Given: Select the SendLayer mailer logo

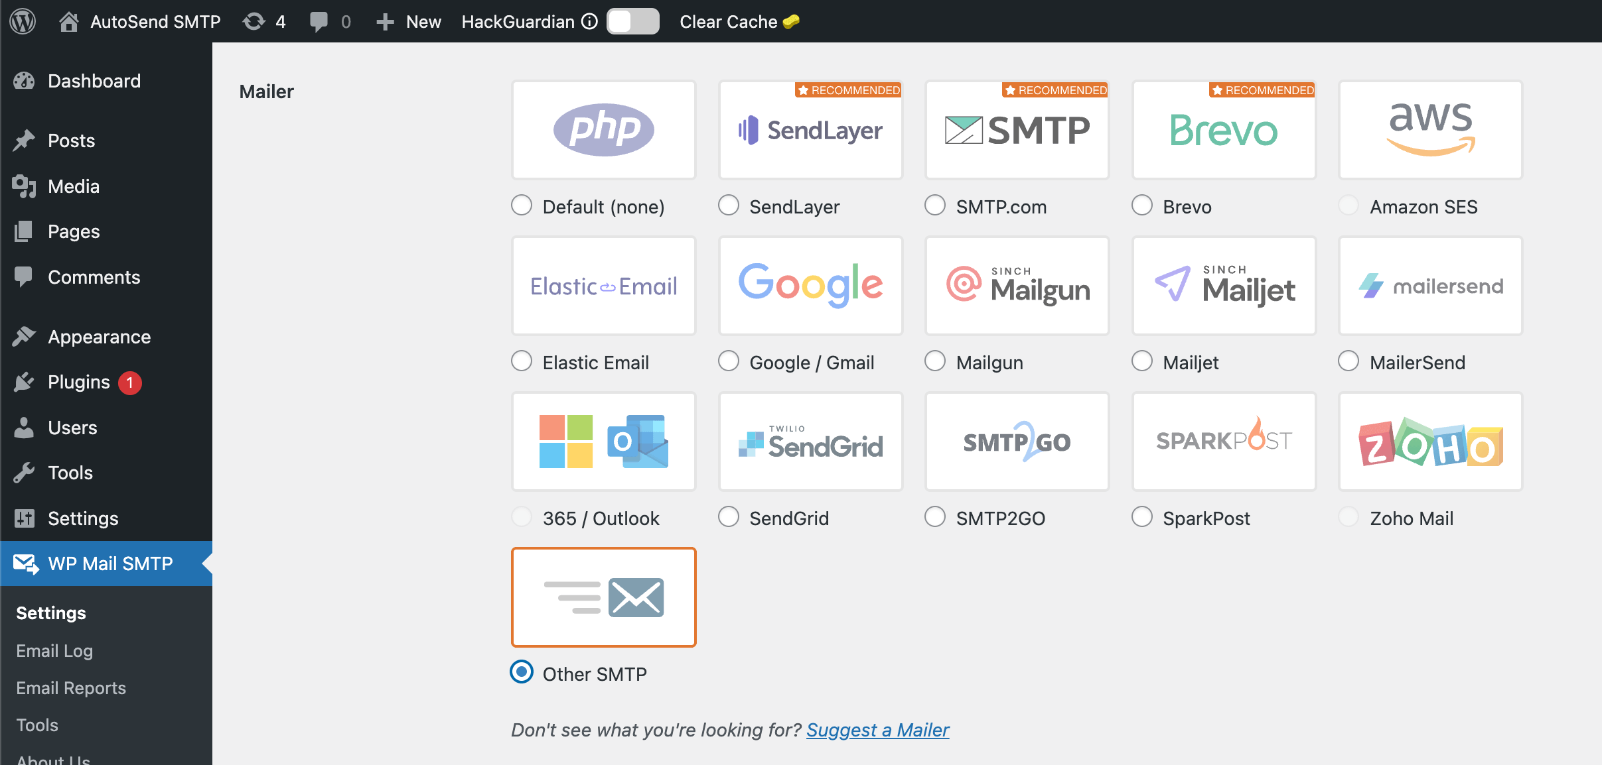Looking at the screenshot, I should pos(810,130).
